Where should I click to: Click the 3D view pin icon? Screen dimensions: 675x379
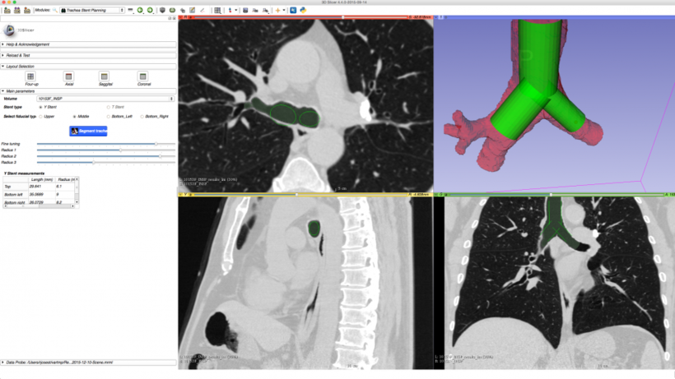click(x=436, y=17)
